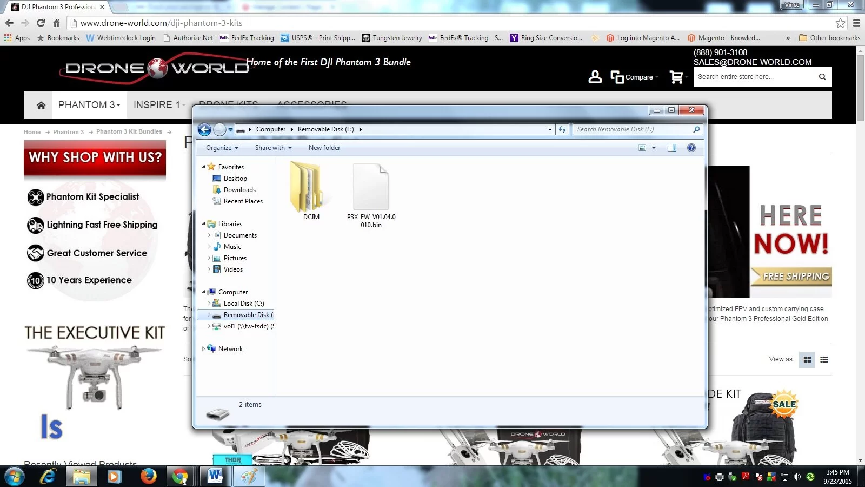This screenshot has height=487, width=865.
Task: Switch to list view on website
Action: [824, 359]
